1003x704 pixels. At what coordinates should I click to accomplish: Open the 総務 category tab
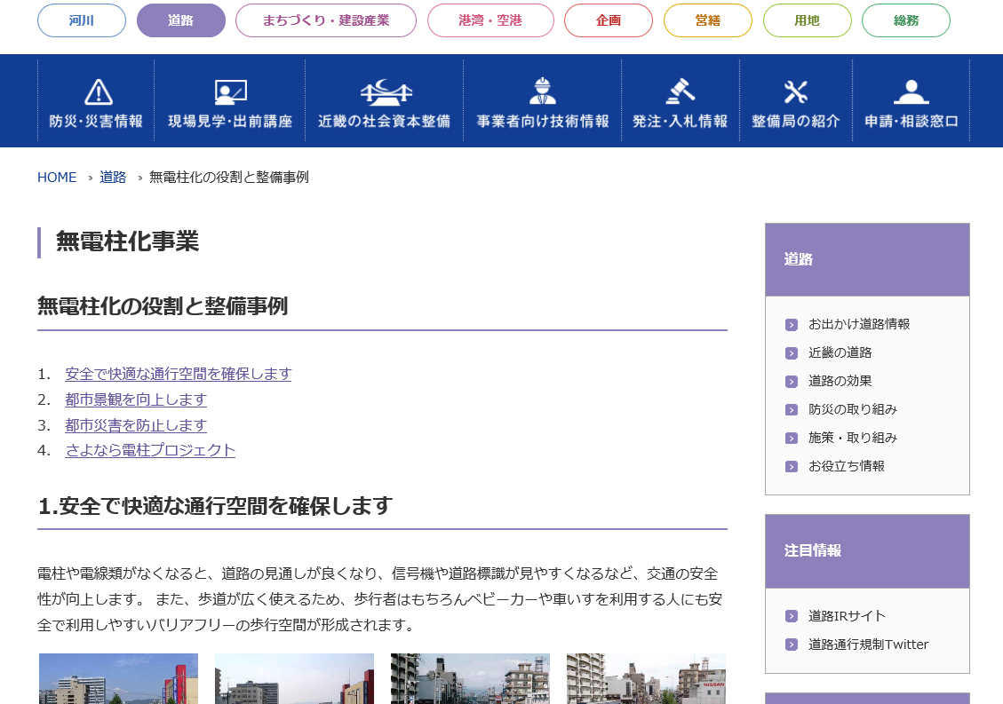tap(906, 20)
